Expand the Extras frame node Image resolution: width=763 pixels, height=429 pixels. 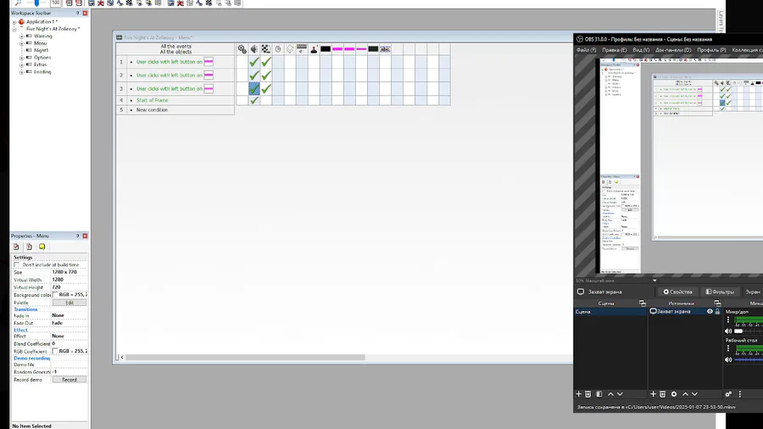pyautogui.click(x=21, y=64)
